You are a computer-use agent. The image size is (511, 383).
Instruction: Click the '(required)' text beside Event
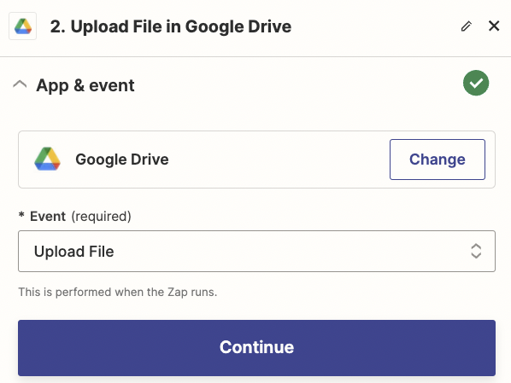pos(101,217)
